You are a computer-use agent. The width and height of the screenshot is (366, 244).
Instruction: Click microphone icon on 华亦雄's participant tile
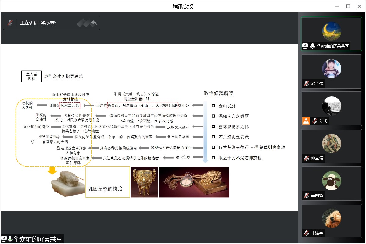point(313,46)
